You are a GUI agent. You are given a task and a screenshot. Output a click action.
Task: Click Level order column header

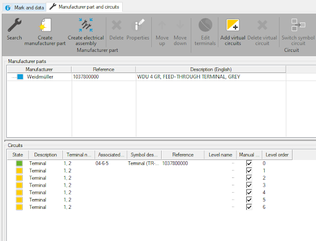tap(277, 154)
